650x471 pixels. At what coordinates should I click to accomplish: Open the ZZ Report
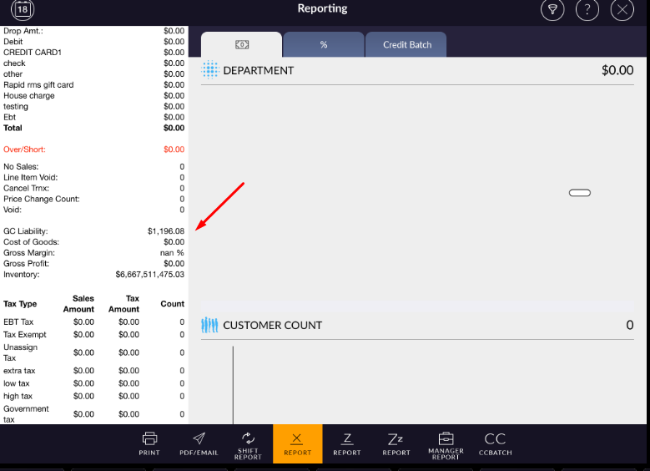(396, 443)
